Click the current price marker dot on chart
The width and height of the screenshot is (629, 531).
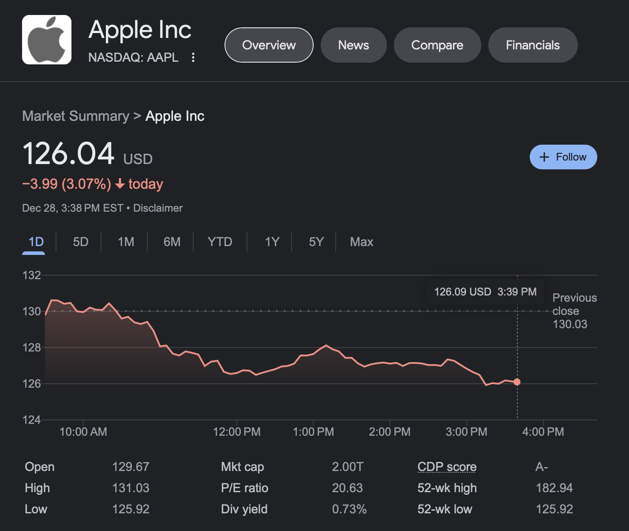(x=517, y=382)
